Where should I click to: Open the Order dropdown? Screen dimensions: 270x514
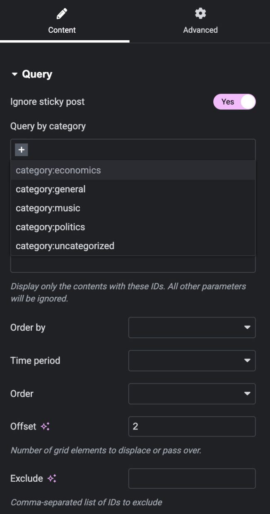click(x=192, y=394)
